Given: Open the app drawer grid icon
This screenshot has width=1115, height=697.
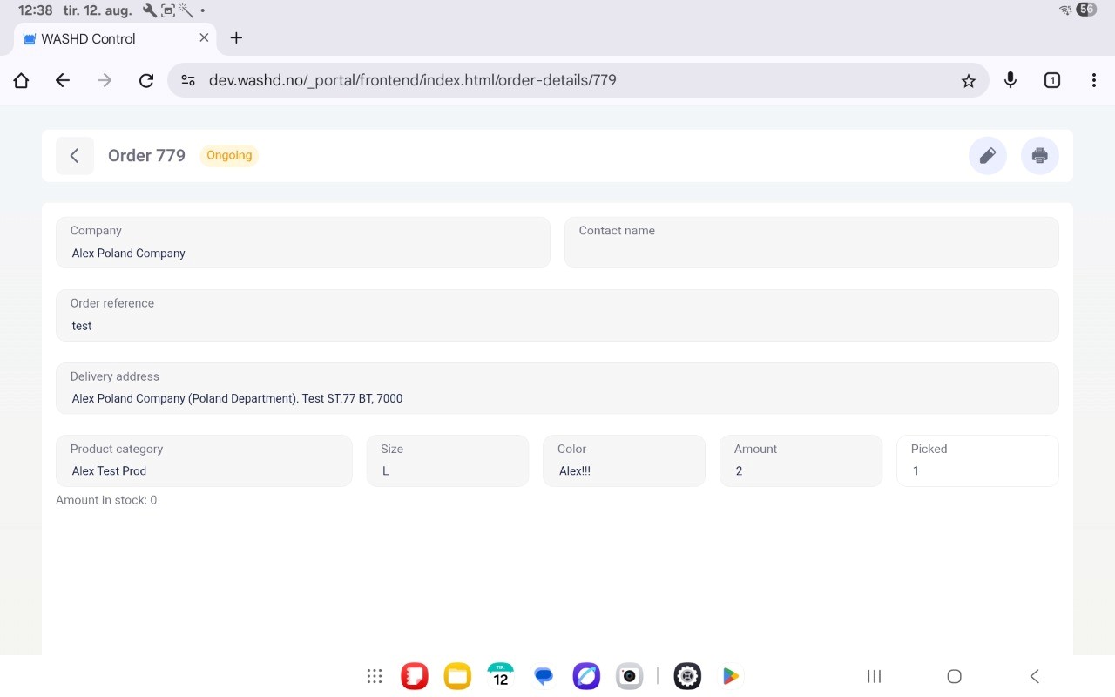Looking at the screenshot, I should [x=375, y=676].
